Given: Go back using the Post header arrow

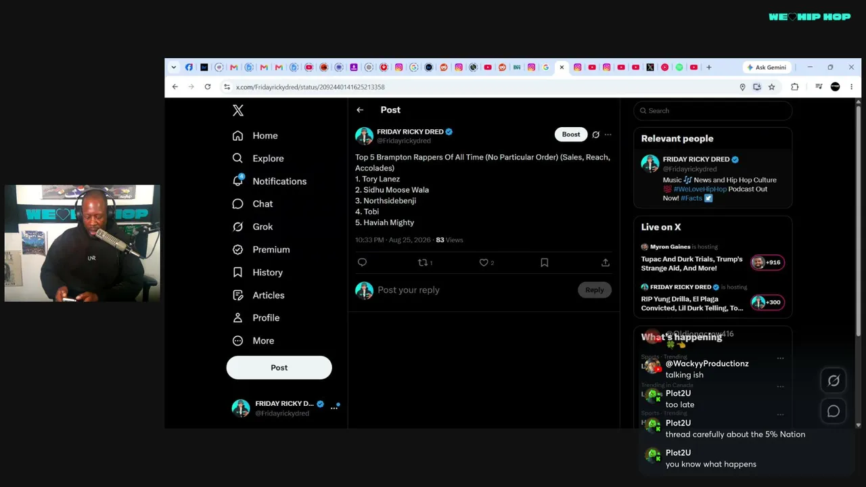Looking at the screenshot, I should pyautogui.click(x=360, y=110).
